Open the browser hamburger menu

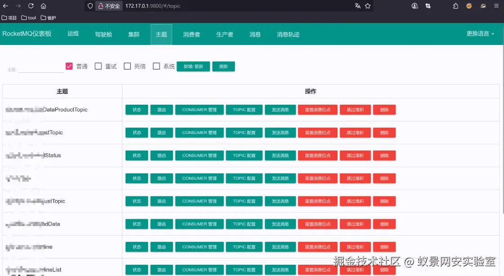[x=496, y=6]
